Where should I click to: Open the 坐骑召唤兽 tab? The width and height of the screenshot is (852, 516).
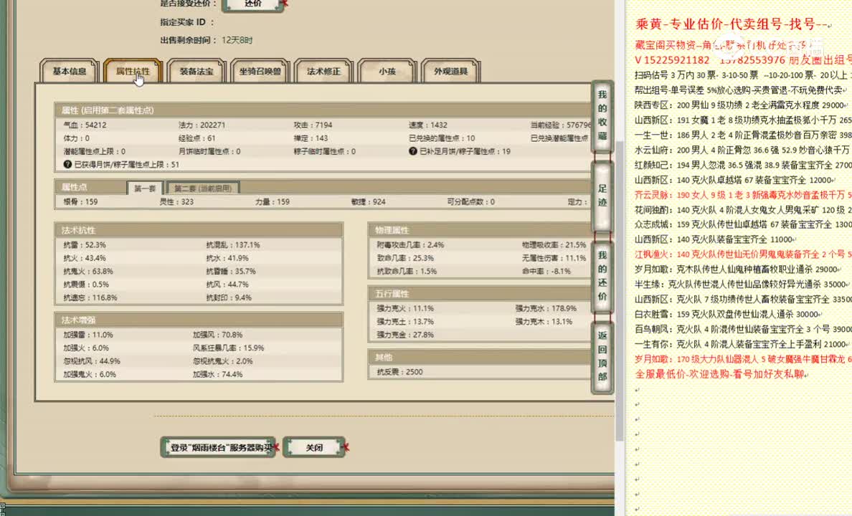point(260,71)
